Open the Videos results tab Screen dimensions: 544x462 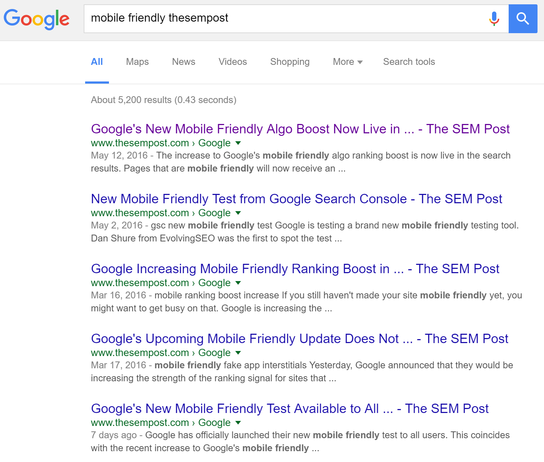tap(232, 62)
